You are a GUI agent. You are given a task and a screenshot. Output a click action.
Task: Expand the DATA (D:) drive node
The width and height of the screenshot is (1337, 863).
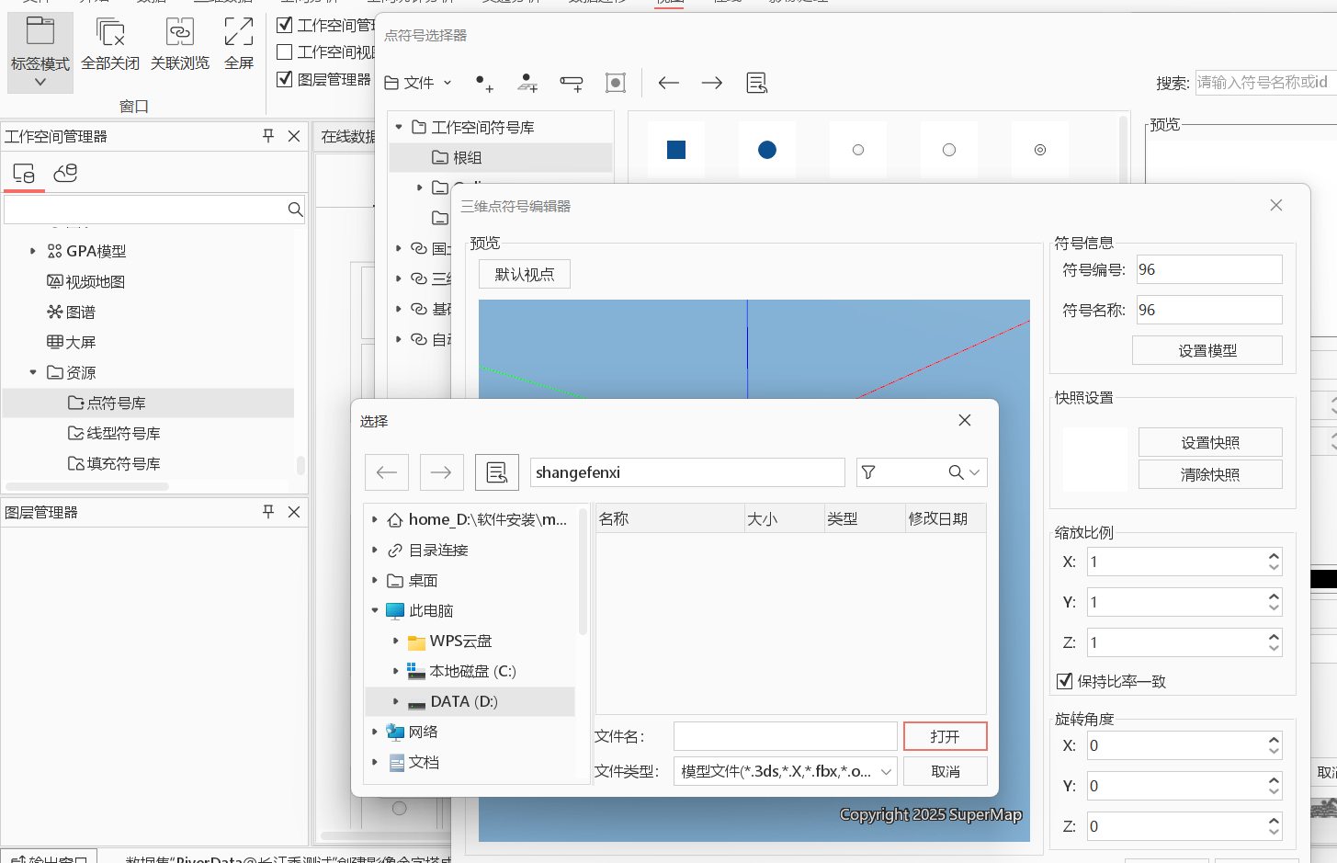pos(396,701)
